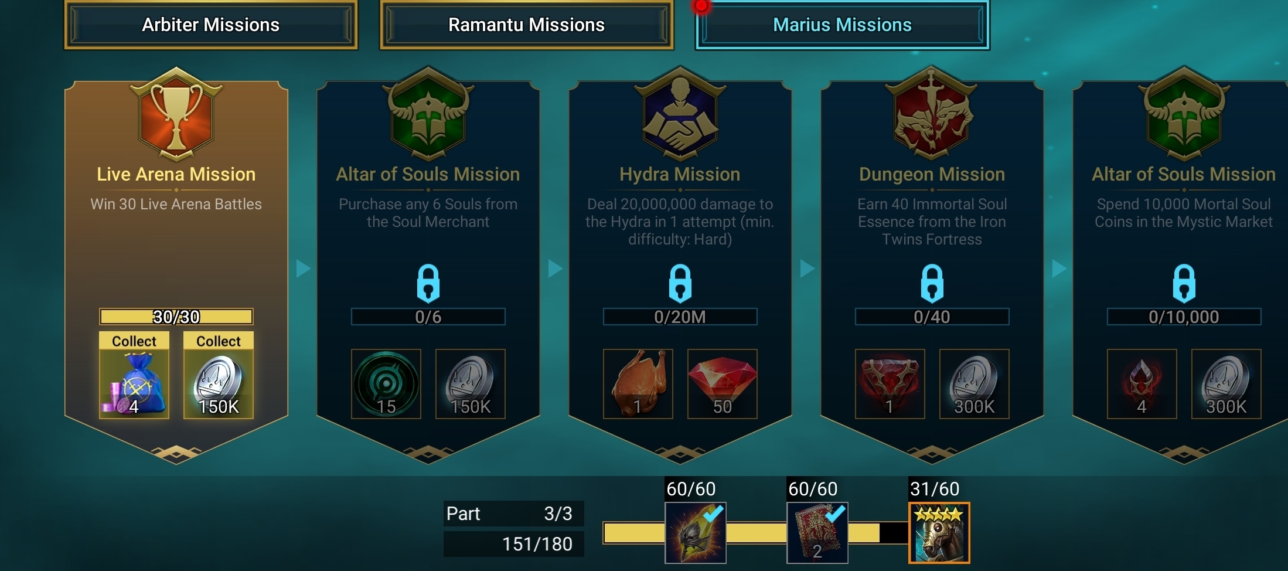This screenshot has width=1288, height=571.
Task: Tap the 300K silver reward in Dungeon Mission
Action: [974, 384]
